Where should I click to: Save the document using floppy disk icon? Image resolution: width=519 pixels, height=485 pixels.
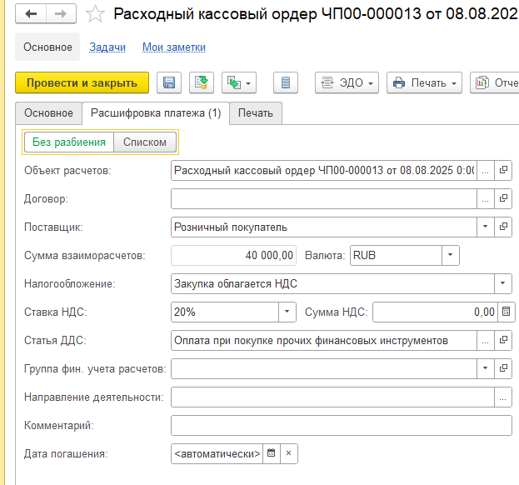[169, 82]
